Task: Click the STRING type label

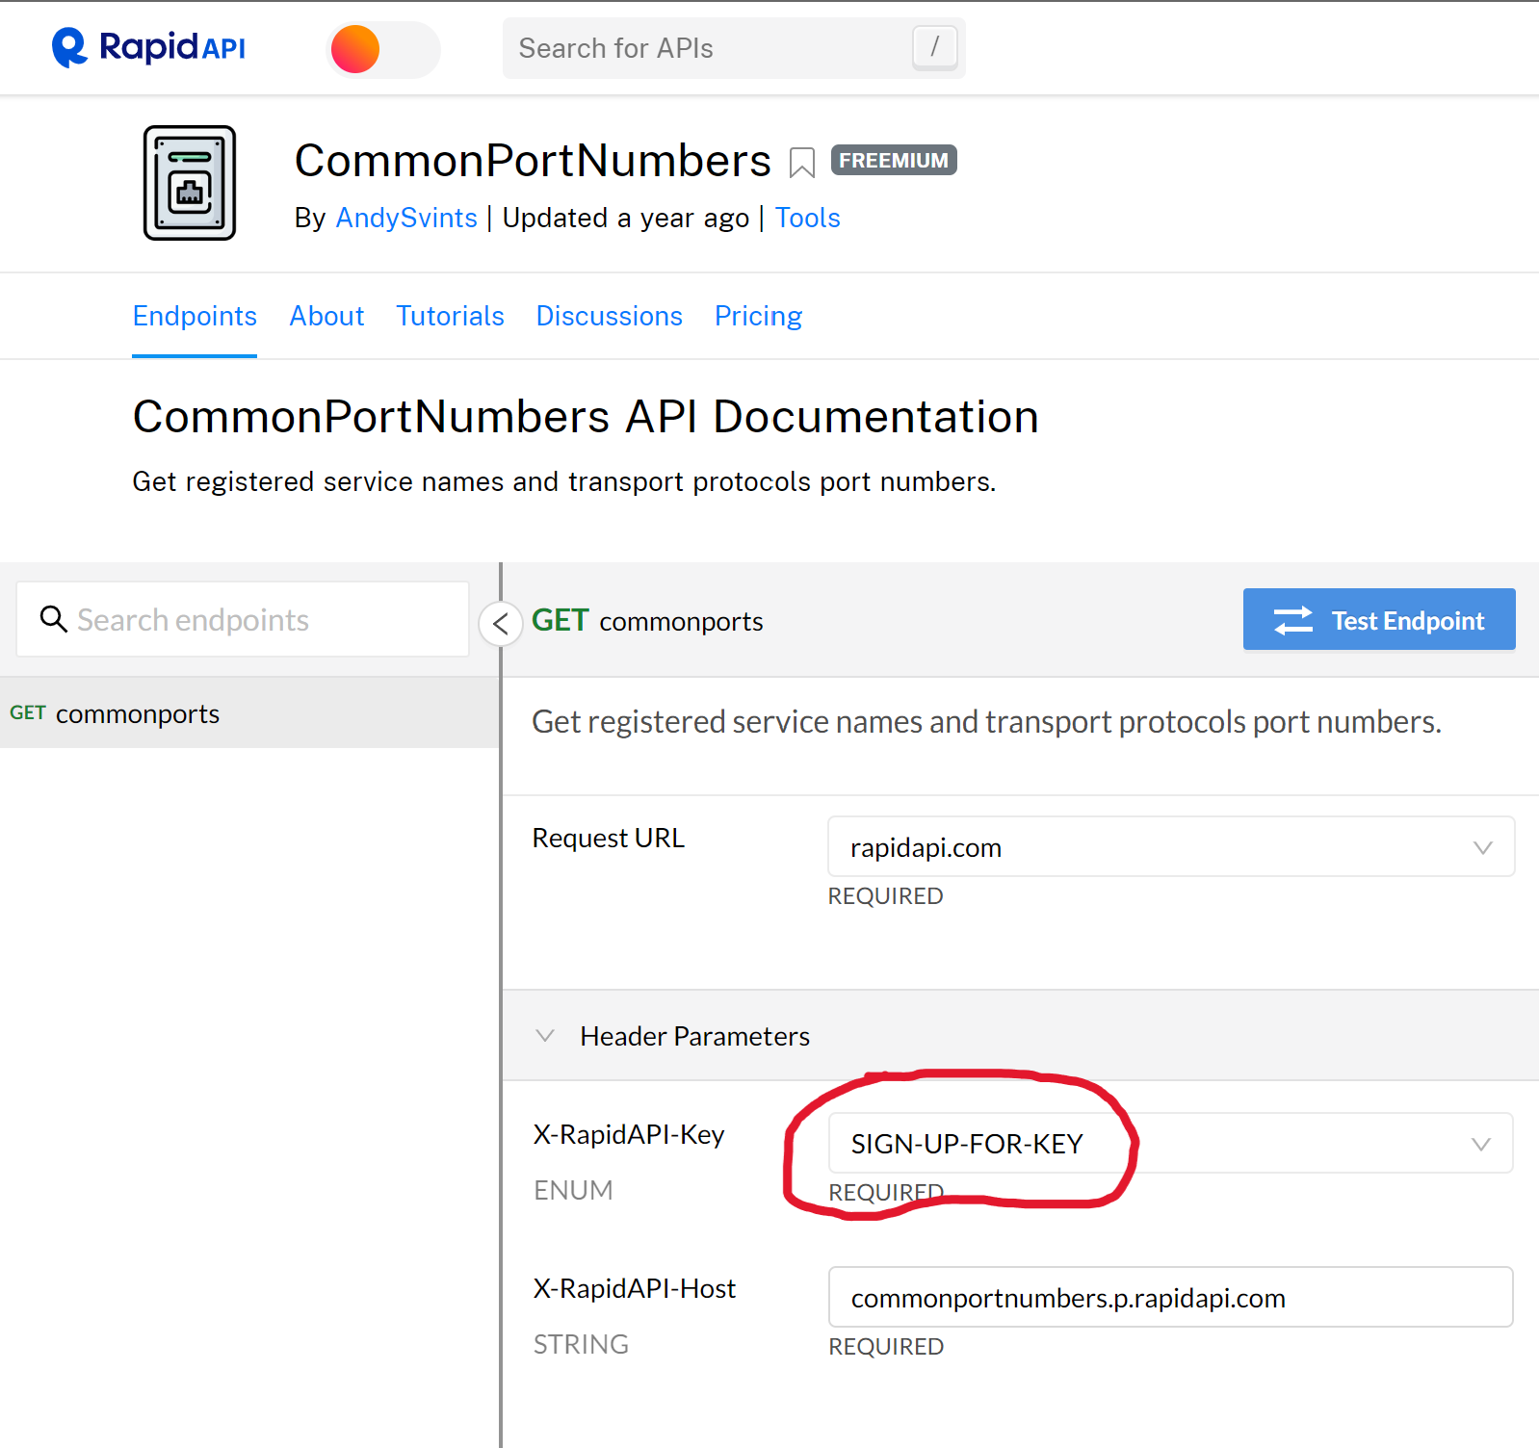Action: click(581, 1344)
